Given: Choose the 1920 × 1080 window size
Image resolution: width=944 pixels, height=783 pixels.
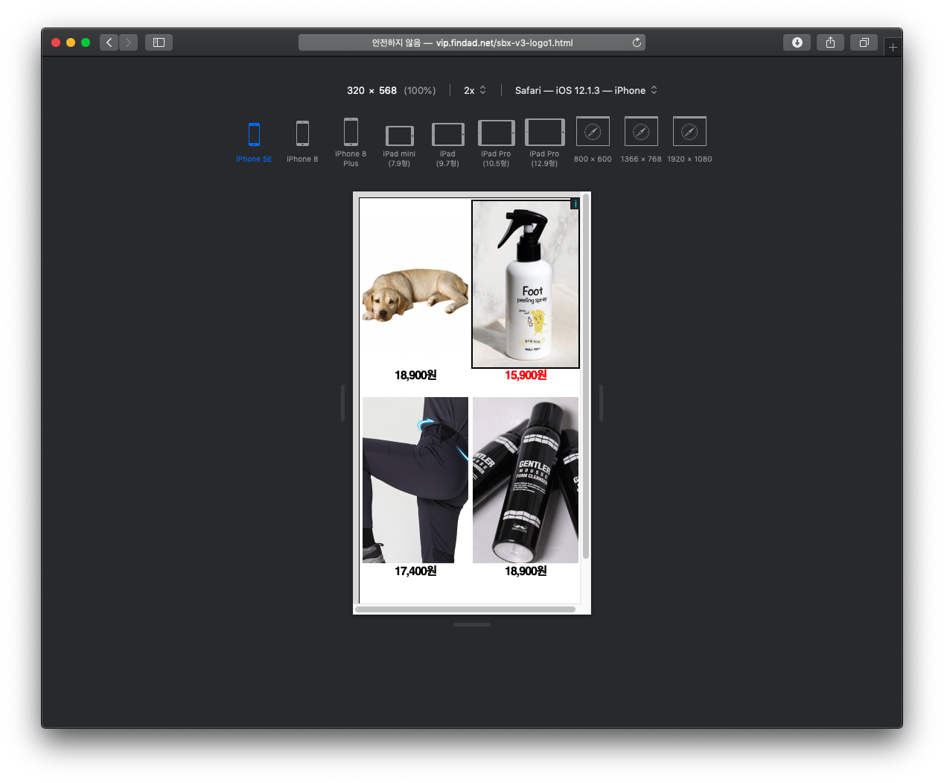Looking at the screenshot, I should tap(689, 133).
